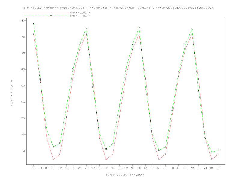238x183 pixels.
Task: Click forecast hour 03 on the horizontal axis
Action: pyautogui.click(x=40, y=168)
